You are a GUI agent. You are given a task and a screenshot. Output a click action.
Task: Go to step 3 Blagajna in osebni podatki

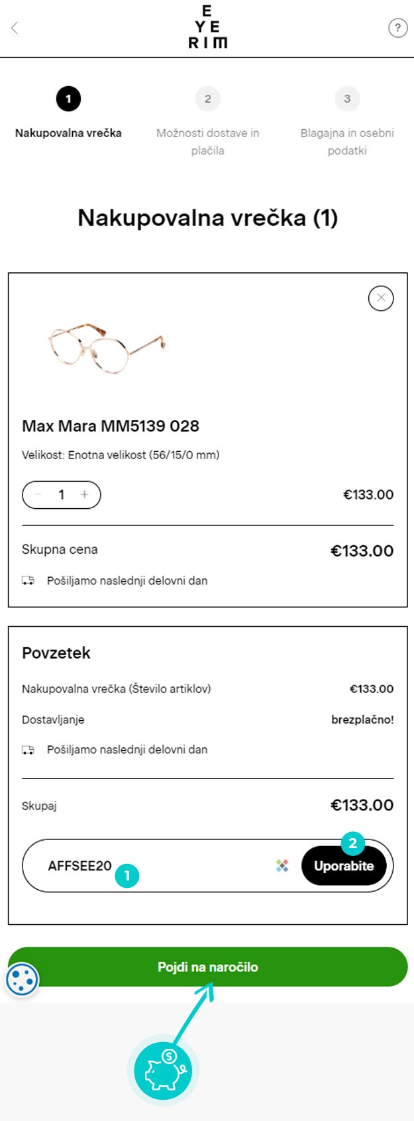[x=346, y=99]
